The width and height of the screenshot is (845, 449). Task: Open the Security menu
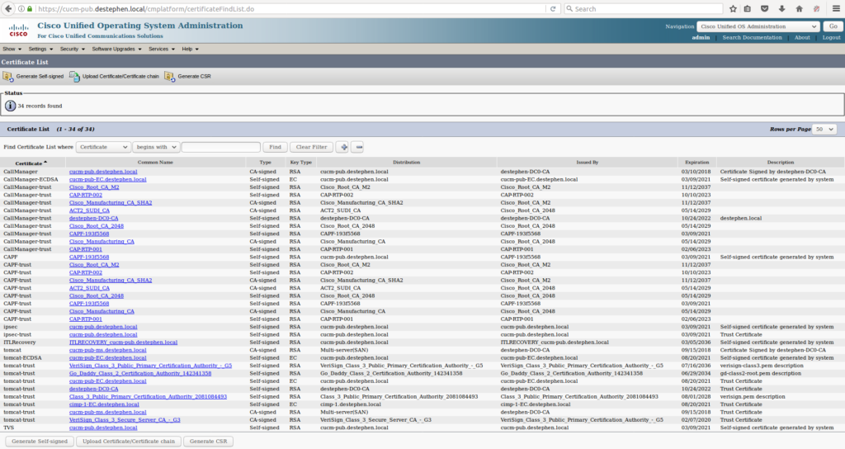(73, 49)
